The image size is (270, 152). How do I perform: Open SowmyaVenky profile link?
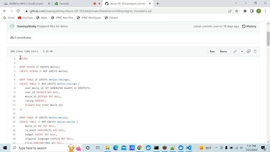27,26
